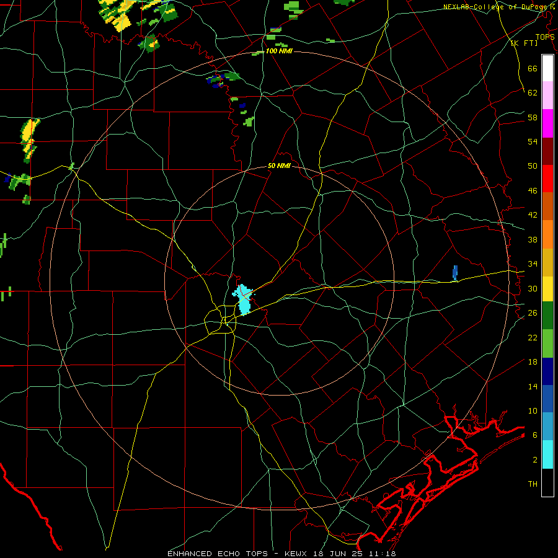Image resolution: width=558 pixels, height=558 pixels.
Task: Click the legend label 'TH'
Action: [533, 484]
